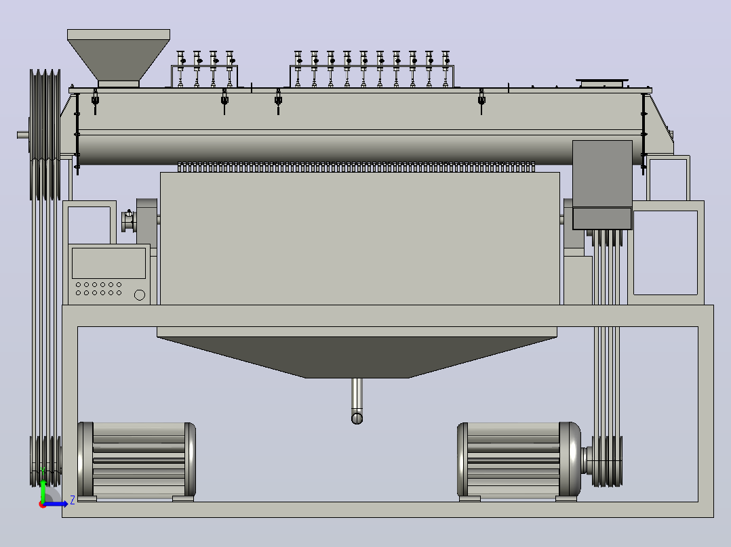
Task: Select the valve coupling left of central housing
Action: coord(129,221)
